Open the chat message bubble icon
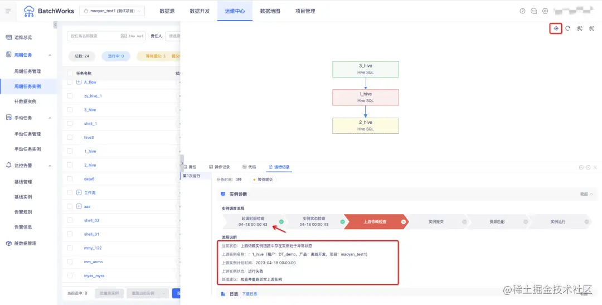602x305 pixels. pos(533,11)
